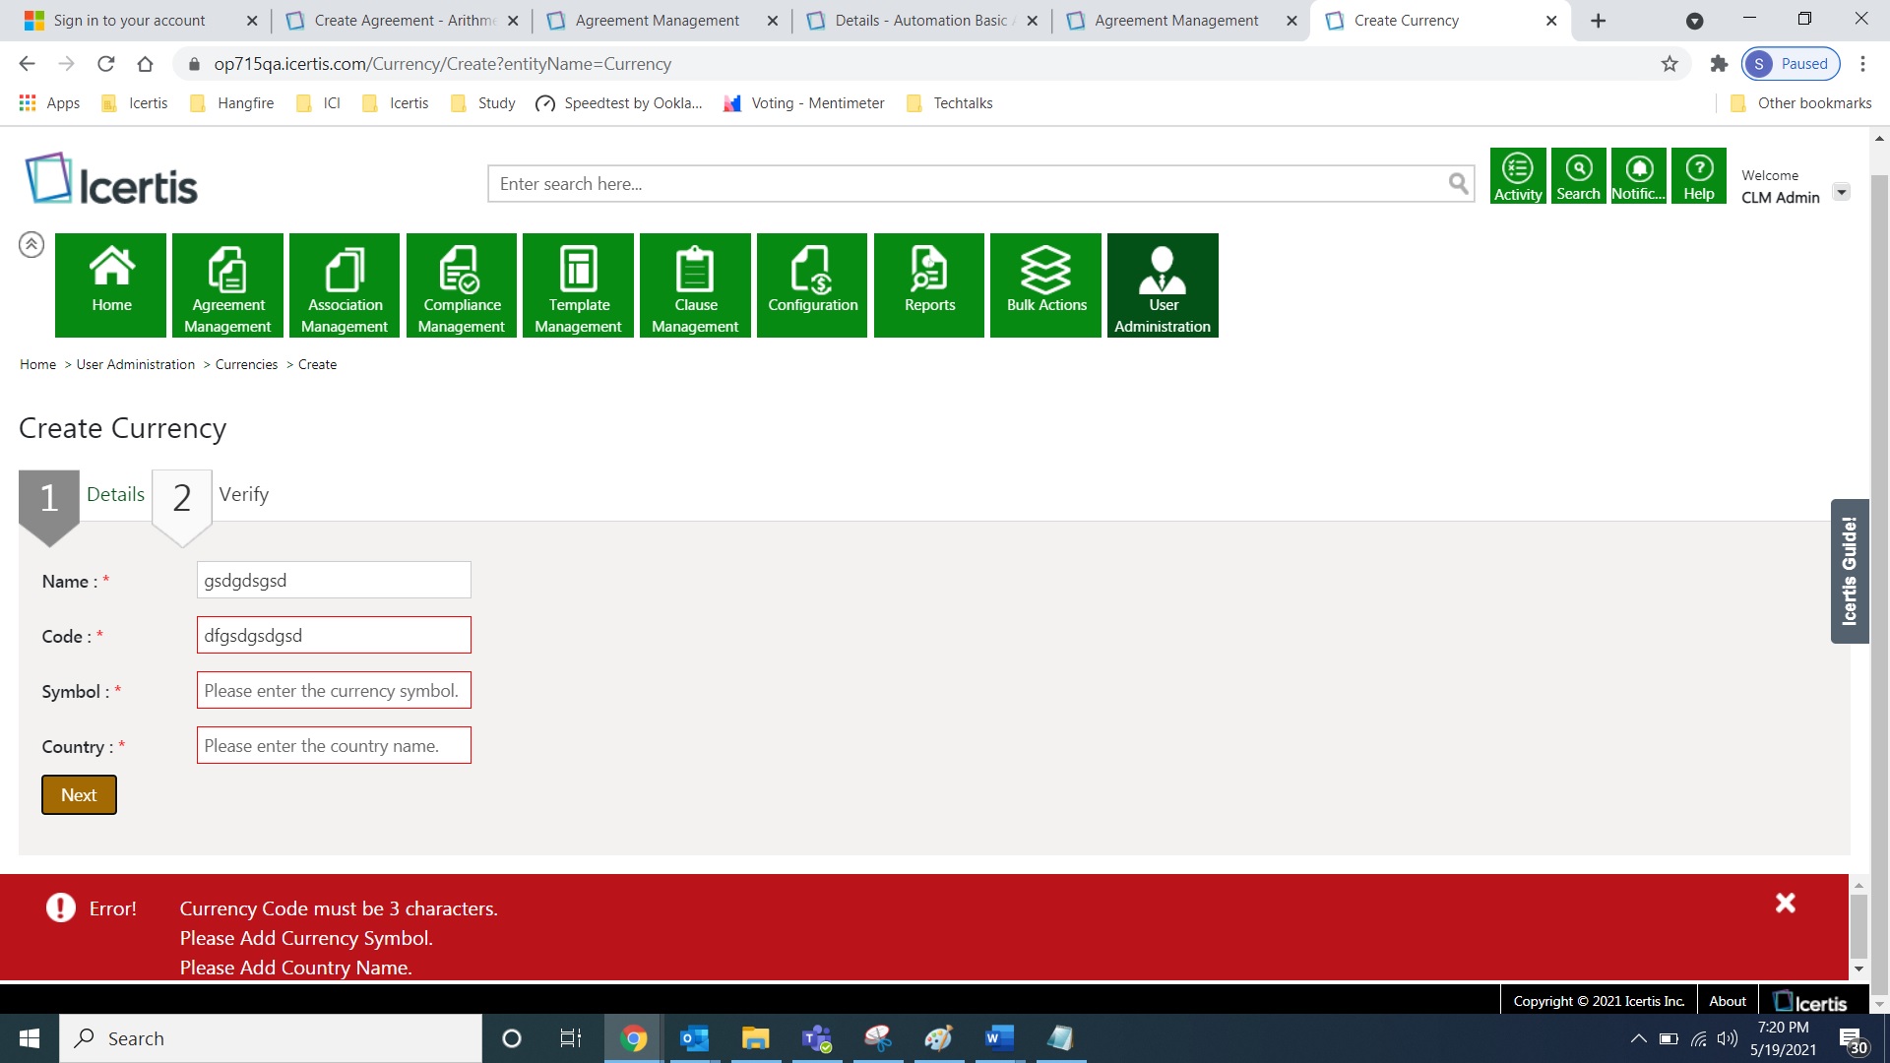Open browser extensions puzzle icon
1890x1063 pixels.
1719,64
